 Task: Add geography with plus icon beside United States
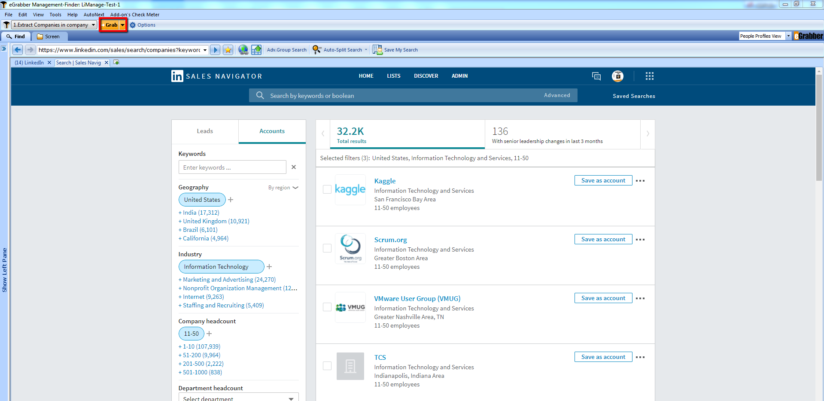(231, 200)
